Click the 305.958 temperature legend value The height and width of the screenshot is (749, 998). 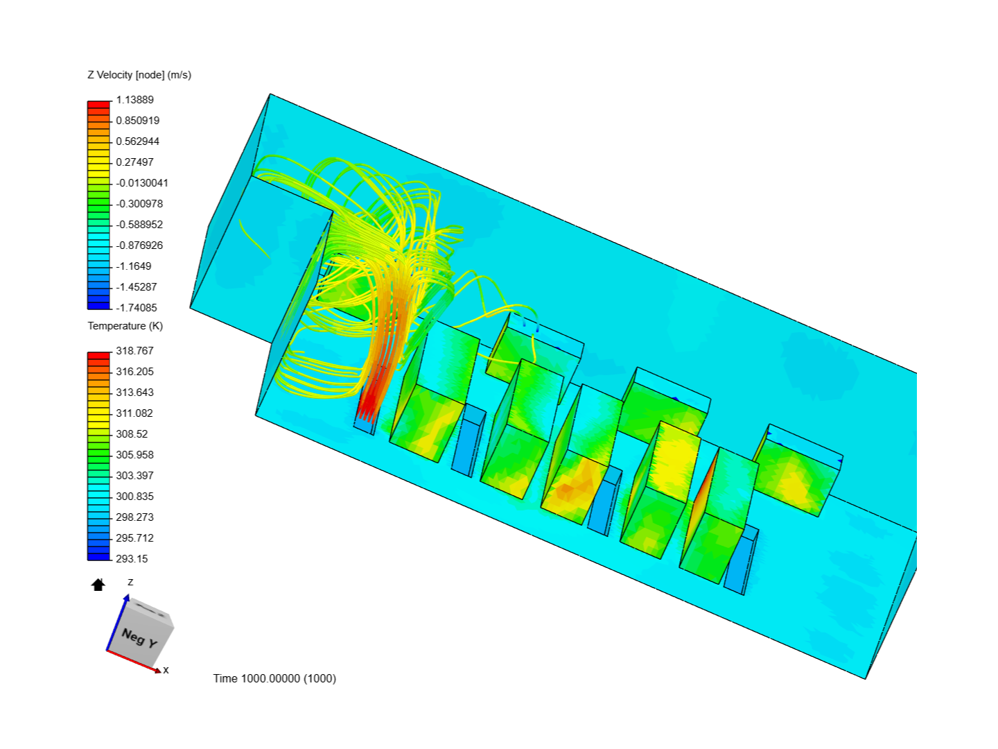[135, 455]
